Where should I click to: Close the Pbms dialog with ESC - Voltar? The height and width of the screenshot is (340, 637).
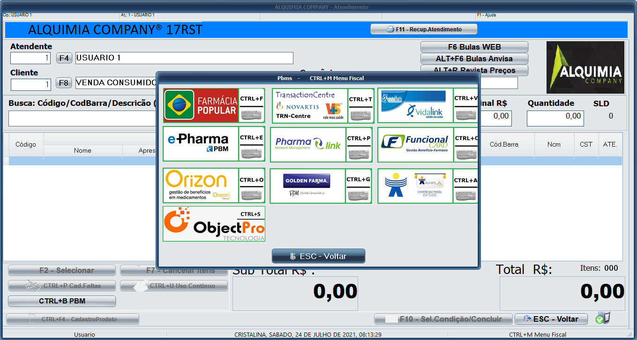(318, 256)
